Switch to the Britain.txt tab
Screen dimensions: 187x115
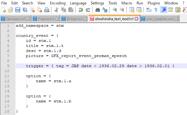[74, 19]
